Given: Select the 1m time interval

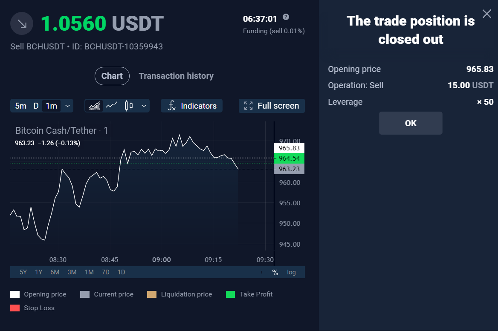Looking at the screenshot, I should [51, 106].
